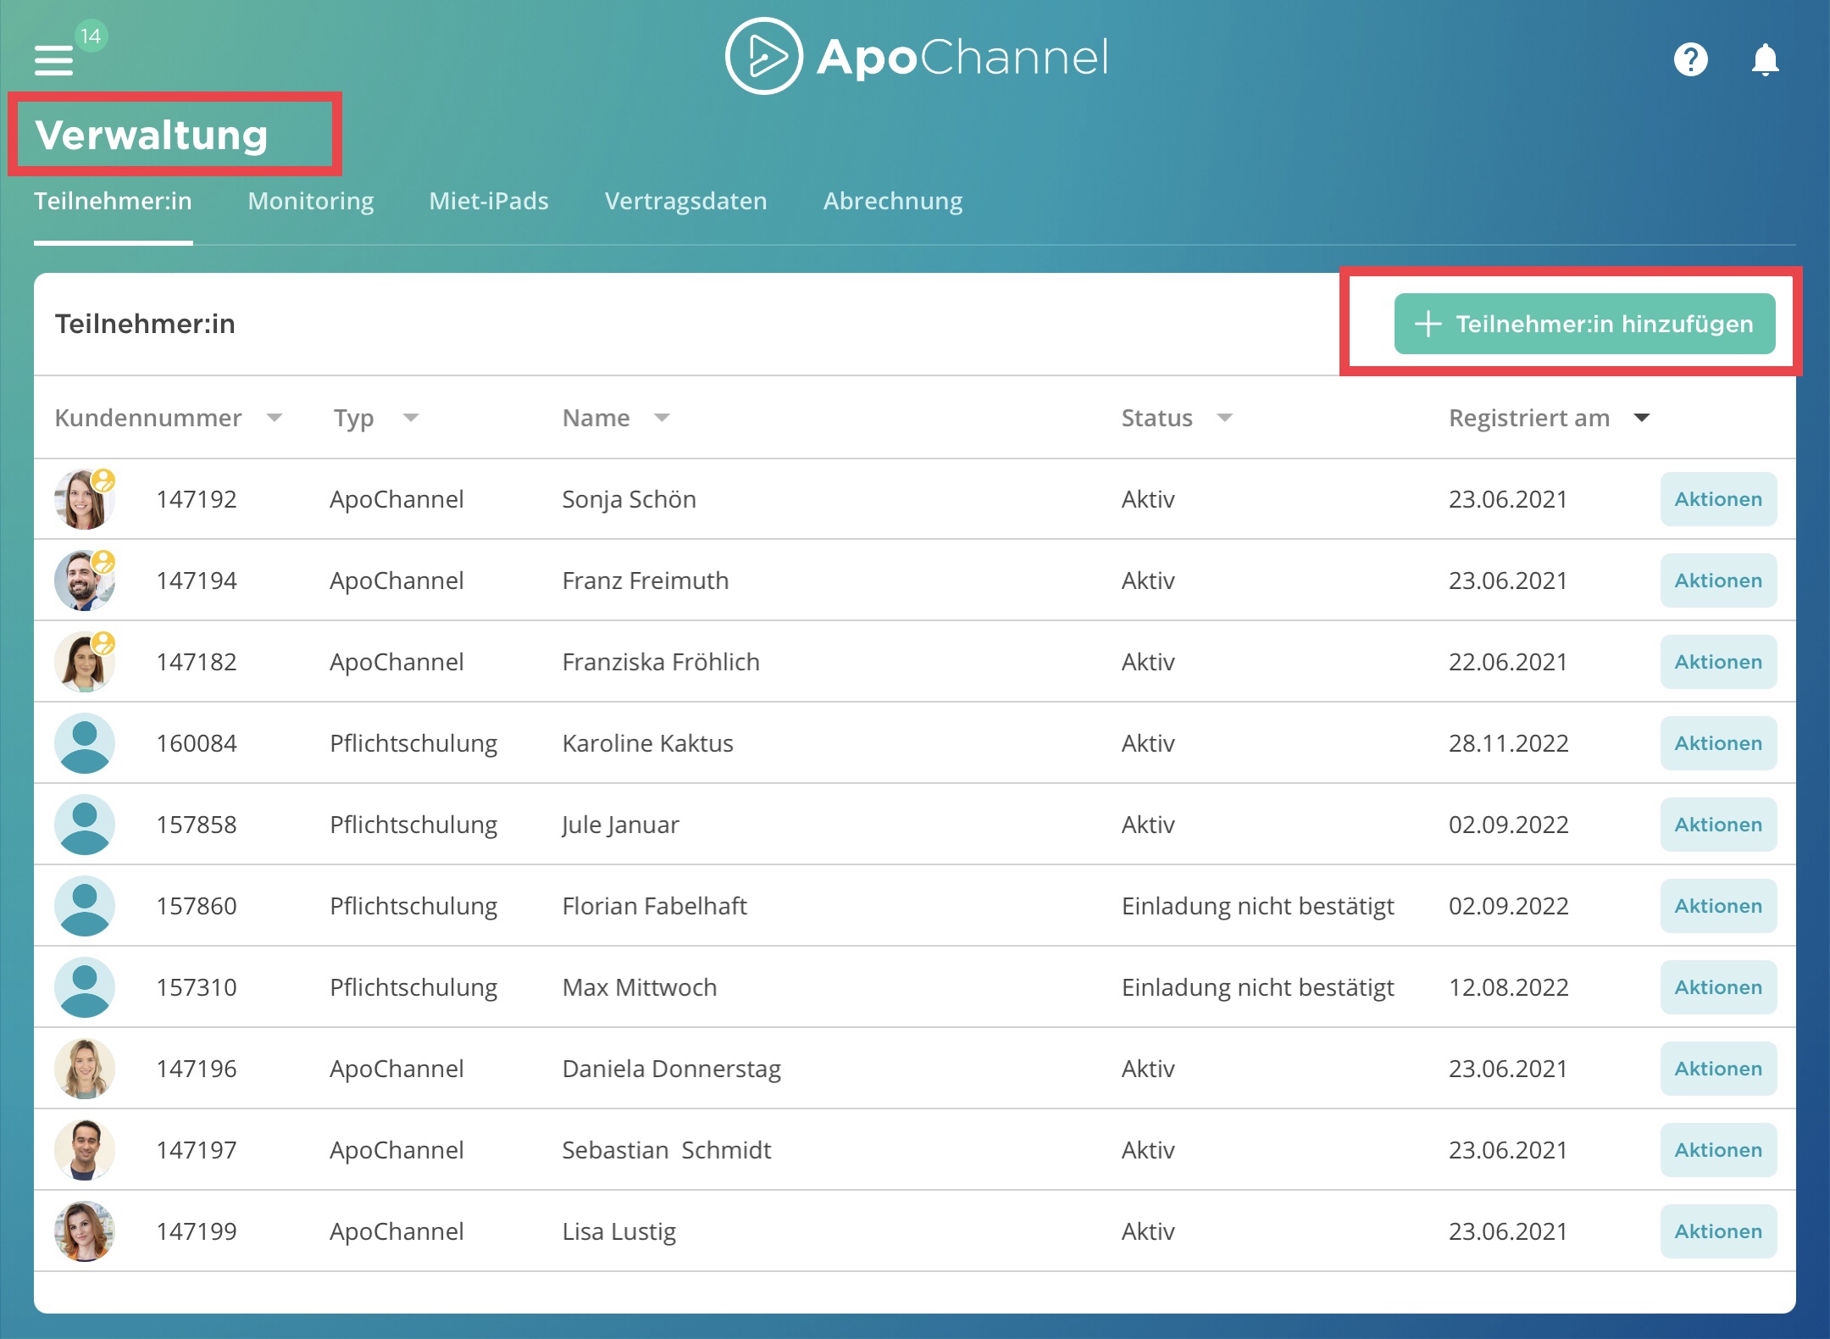Click Teilnehmer:in hinzufügen button
The height and width of the screenshot is (1339, 1830).
click(x=1584, y=324)
